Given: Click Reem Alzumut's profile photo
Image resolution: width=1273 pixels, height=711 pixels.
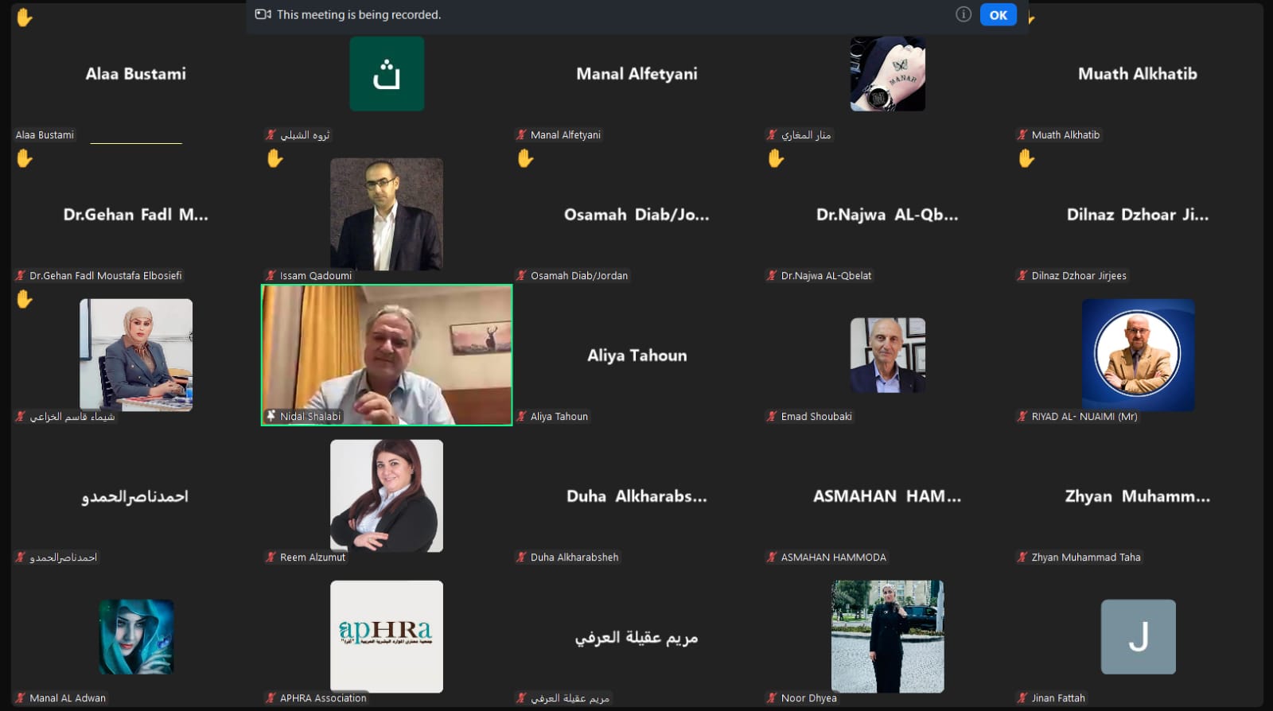Looking at the screenshot, I should click(x=387, y=495).
